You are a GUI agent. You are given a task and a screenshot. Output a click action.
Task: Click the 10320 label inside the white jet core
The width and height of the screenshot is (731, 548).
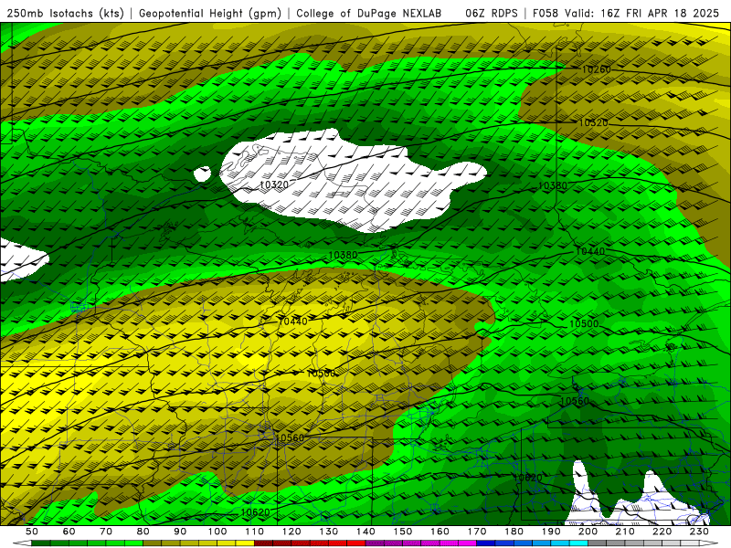(274, 184)
